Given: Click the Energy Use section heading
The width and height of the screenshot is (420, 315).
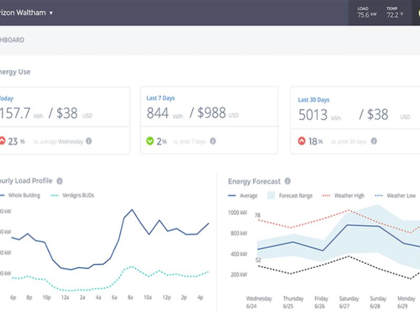Looking at the screenshot, I should coord(15,72).
